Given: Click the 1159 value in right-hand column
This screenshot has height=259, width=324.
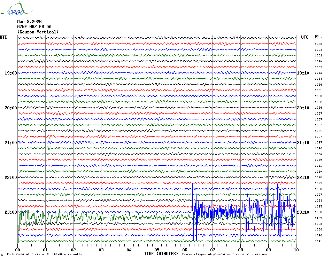Looking at the screenshot, I should [318, 218].
